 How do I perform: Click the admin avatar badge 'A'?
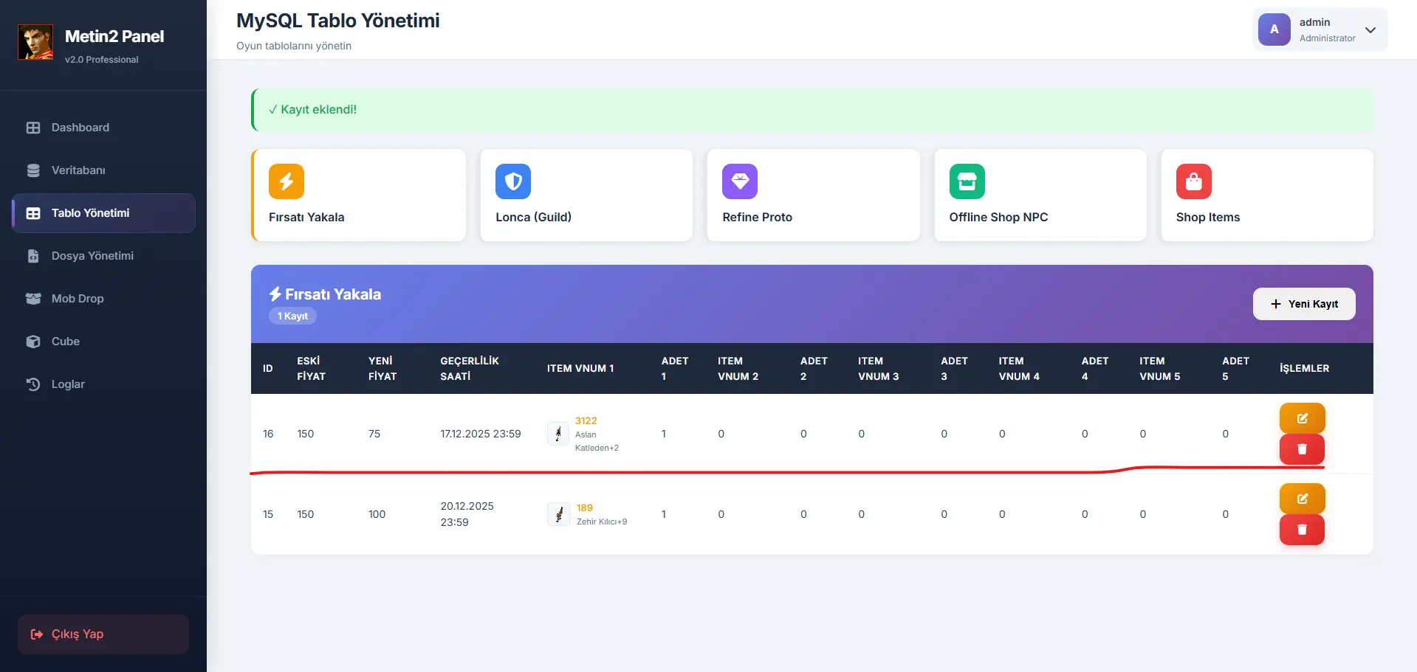tap(1274, 30)
